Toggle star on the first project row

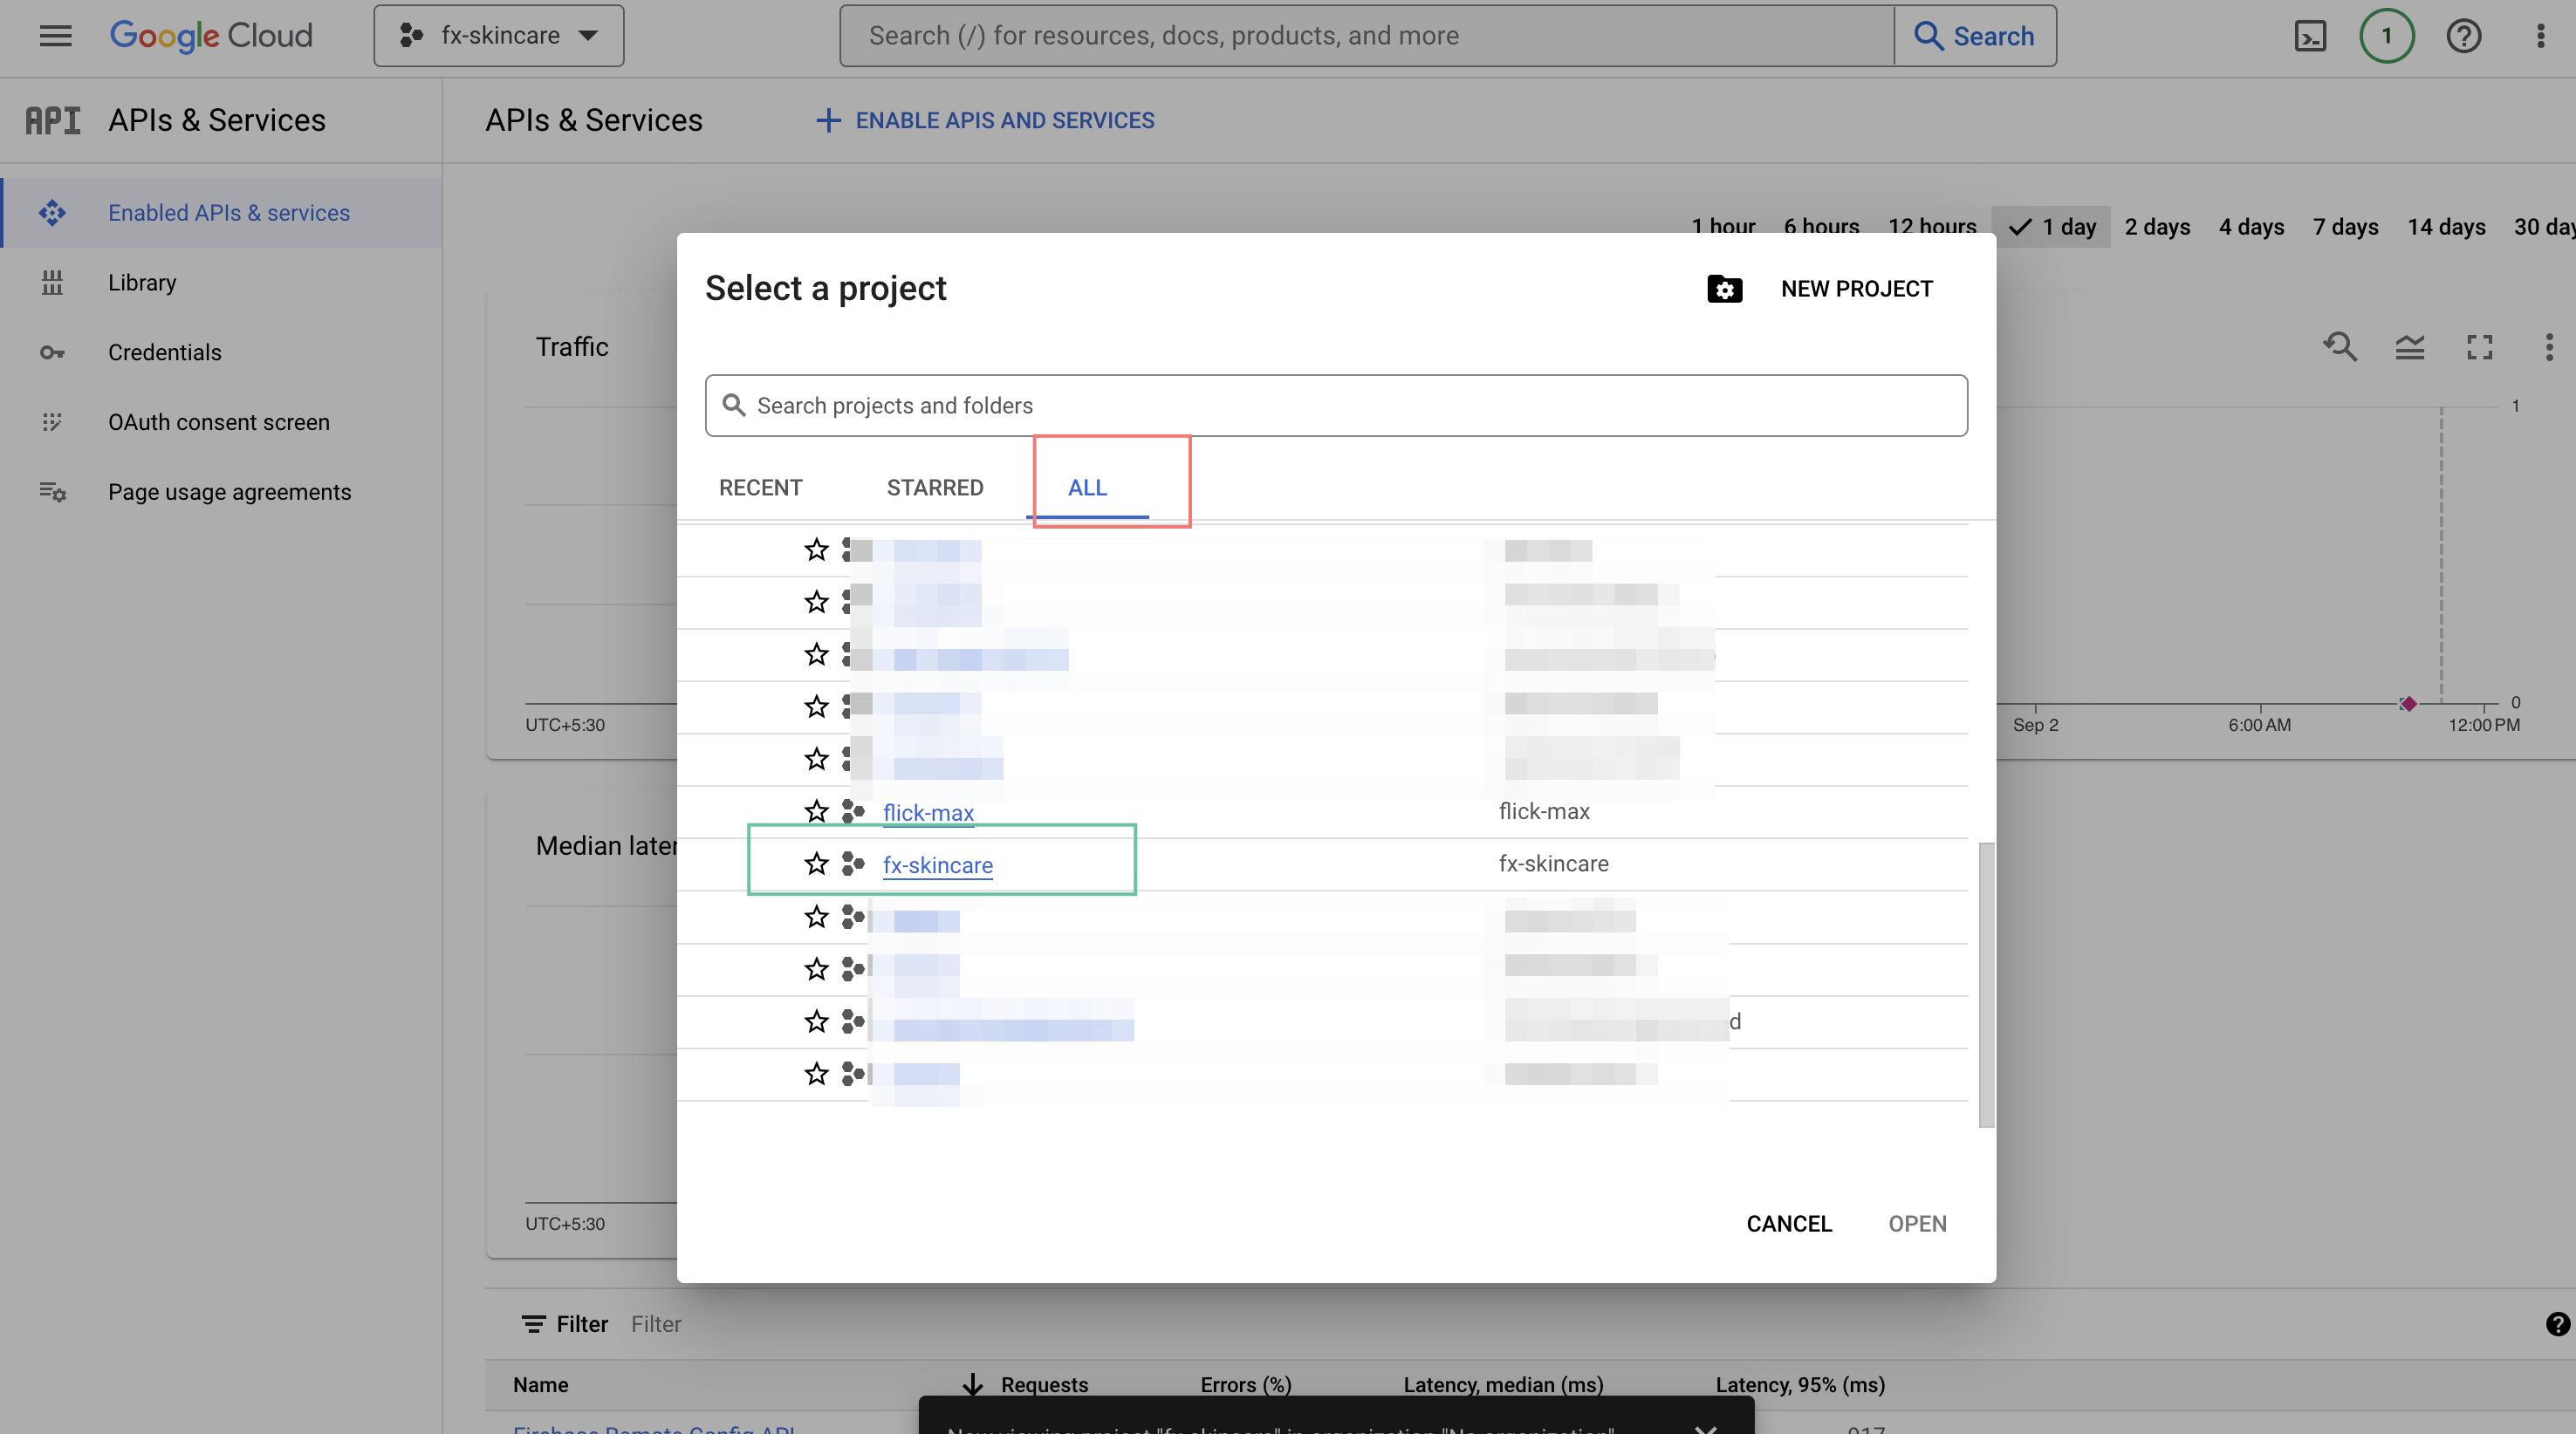[x=816, y=550]
